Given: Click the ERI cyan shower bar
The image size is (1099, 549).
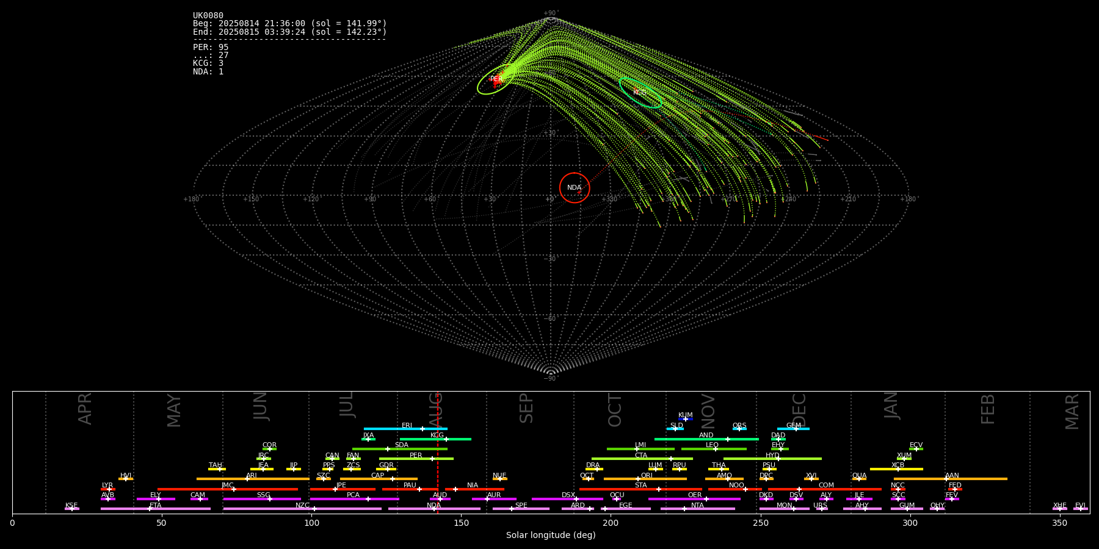Looking at the screenshot, I should point(405,429).
